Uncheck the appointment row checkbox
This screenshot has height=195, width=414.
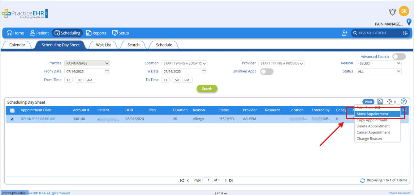coord(12,119)
